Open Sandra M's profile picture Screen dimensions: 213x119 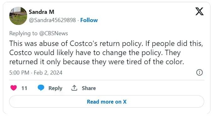[x=18, y=16]
